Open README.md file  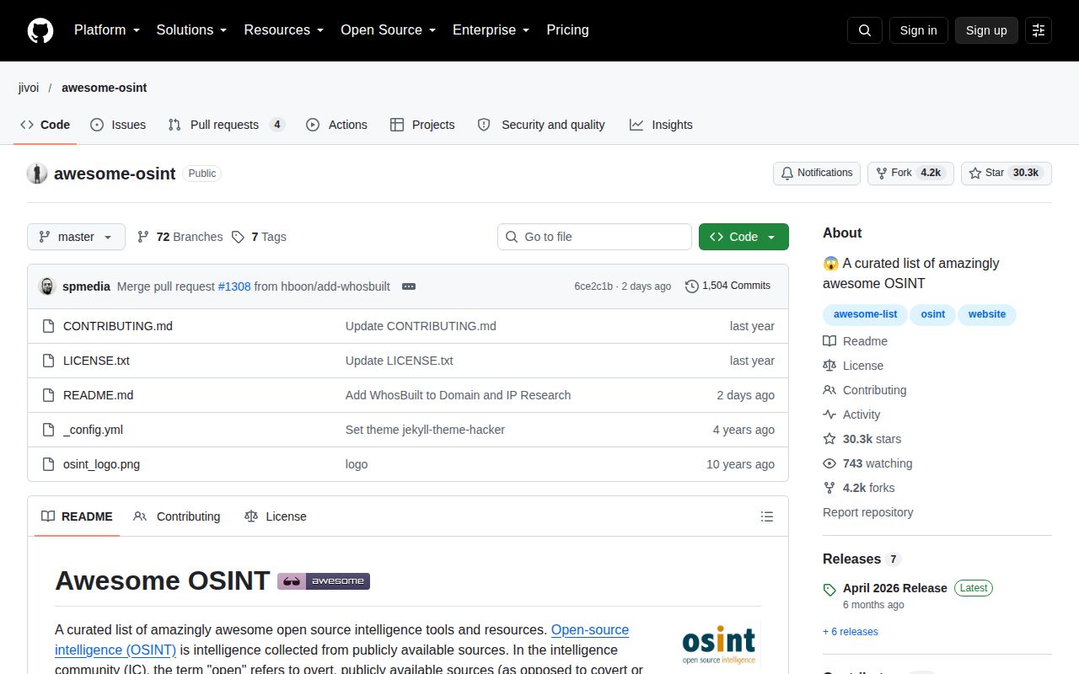(98, 395)
